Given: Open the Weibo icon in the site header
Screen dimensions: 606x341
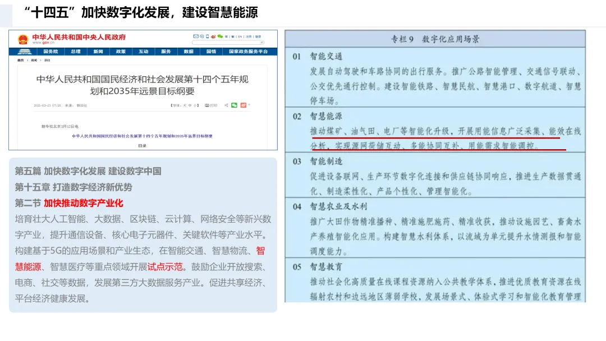Looking at the screenshot, I should coord(213,36).
